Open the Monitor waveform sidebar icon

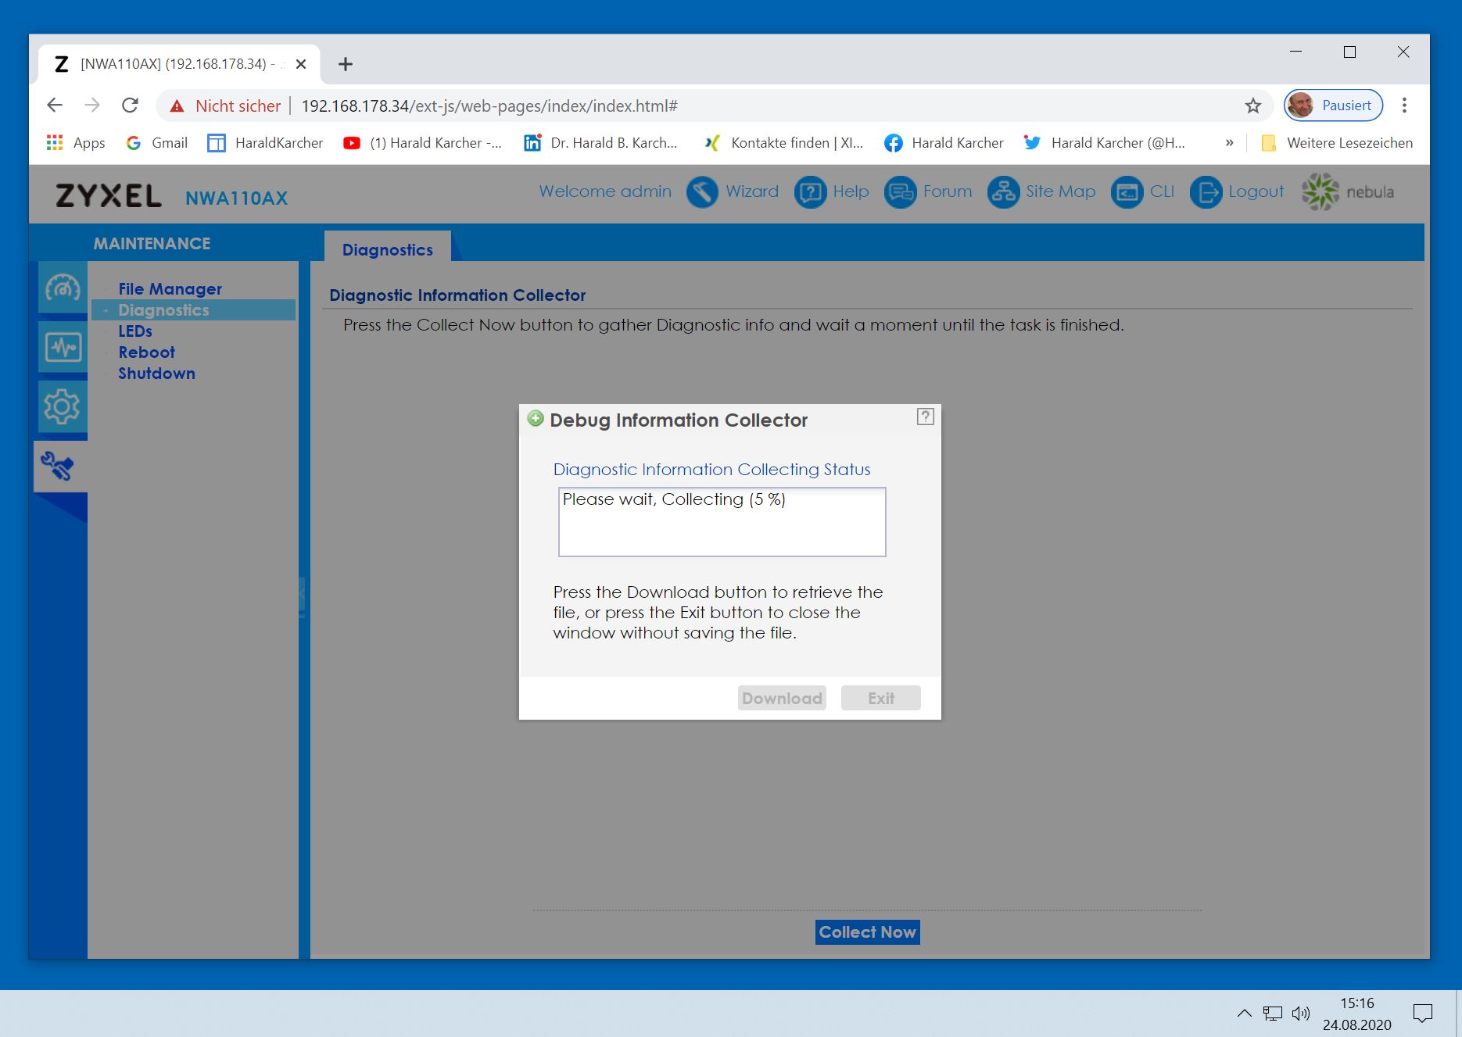pos(63,347)
